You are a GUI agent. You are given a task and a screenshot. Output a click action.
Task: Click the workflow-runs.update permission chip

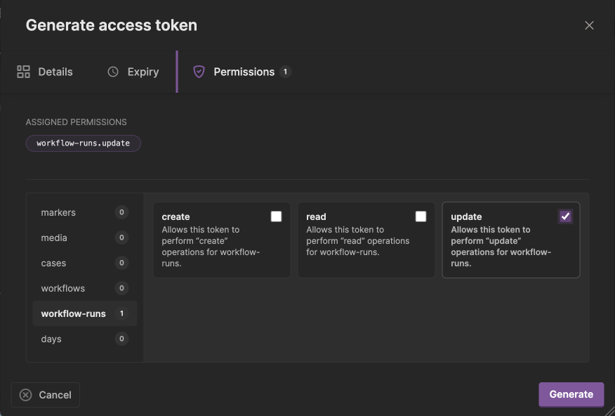(83, 143)
